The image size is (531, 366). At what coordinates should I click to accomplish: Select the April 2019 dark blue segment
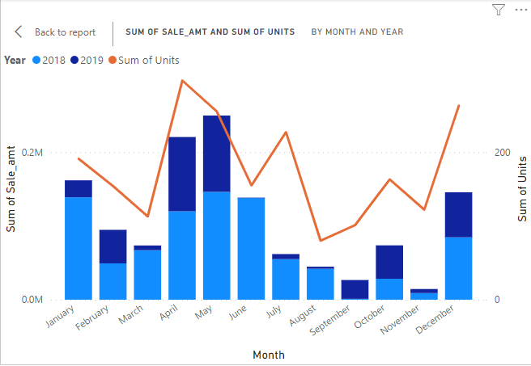182,174
